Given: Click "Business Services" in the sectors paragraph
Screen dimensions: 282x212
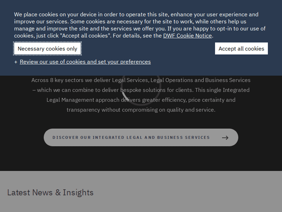Looking at the screenshot, I should pos(228,80).
